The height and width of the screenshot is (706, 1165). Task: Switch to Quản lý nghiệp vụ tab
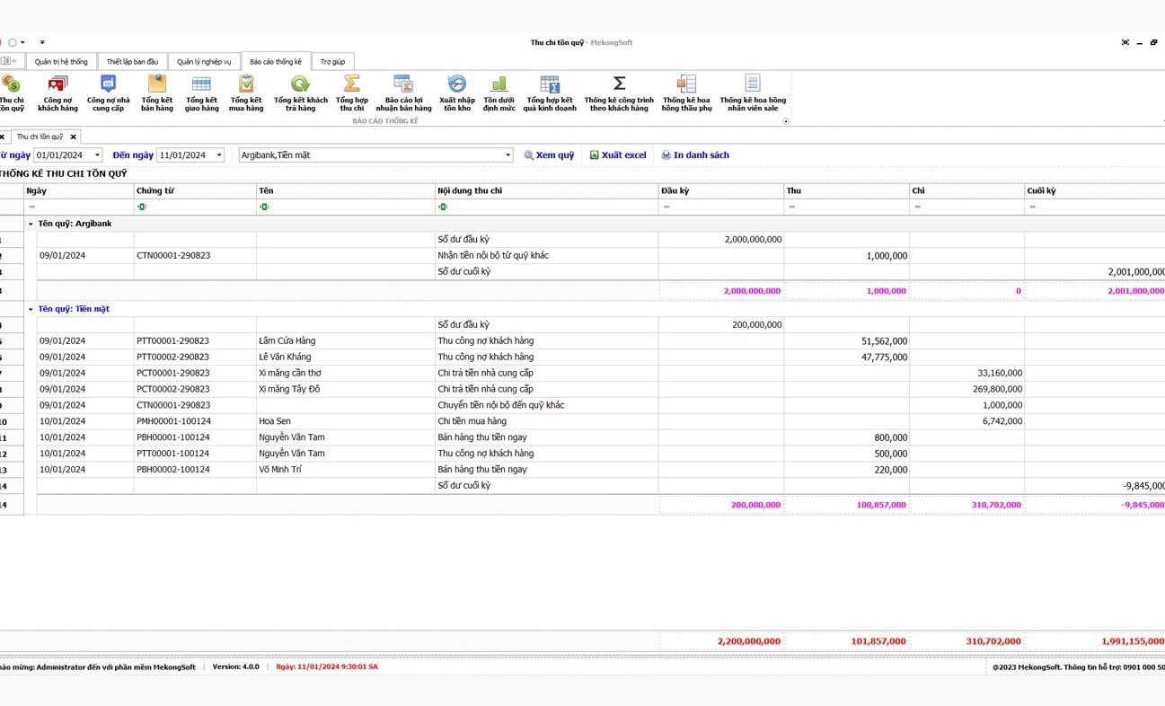(204, 62)
